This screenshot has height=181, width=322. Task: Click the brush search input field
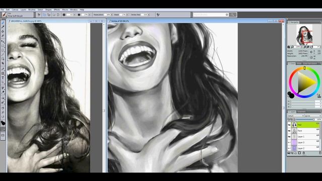click(x=210, y=15)
